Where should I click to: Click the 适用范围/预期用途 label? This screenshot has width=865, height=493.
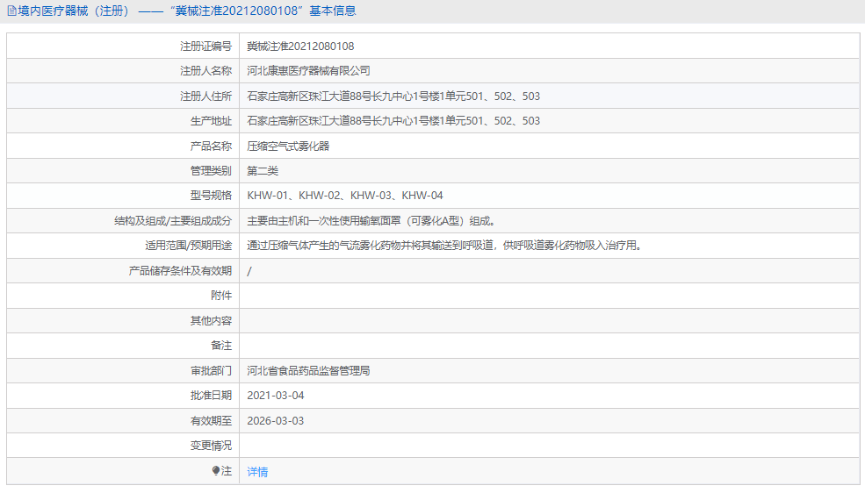click(x=188, y=246)
